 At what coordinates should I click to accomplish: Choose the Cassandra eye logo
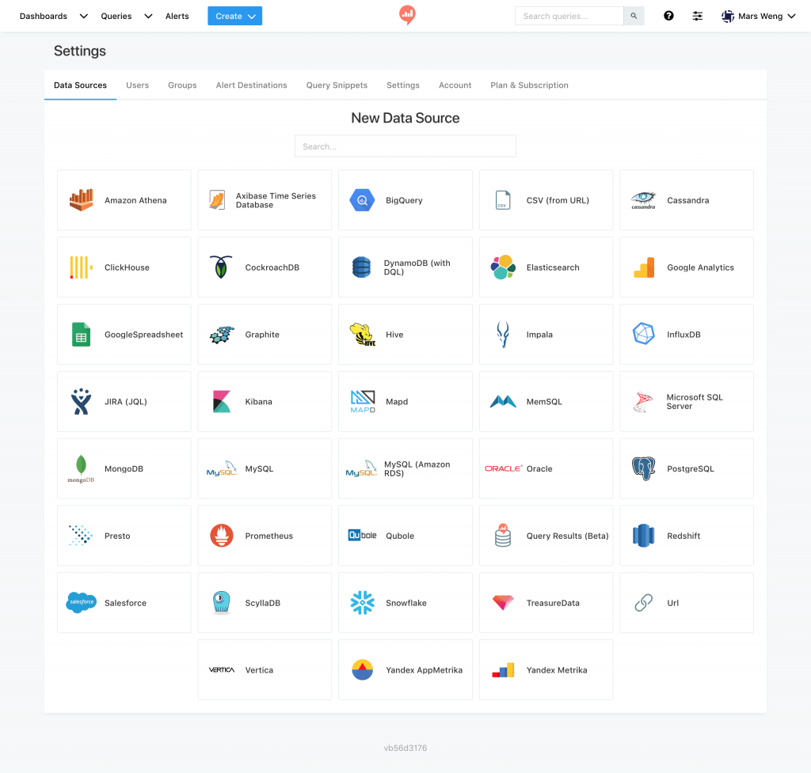point(643,200)
